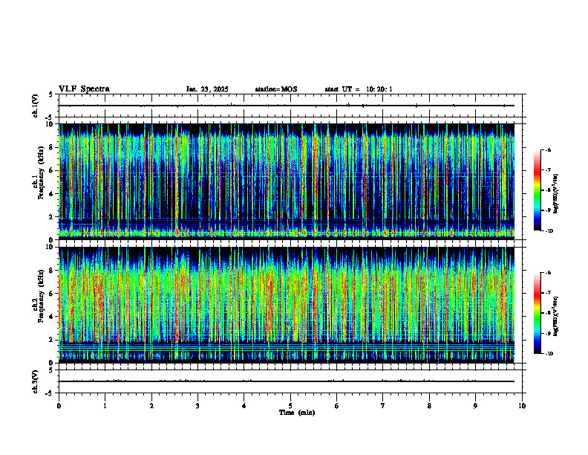Click the ch.2 colorbar "-10" tick label

(x=549, y=354)
